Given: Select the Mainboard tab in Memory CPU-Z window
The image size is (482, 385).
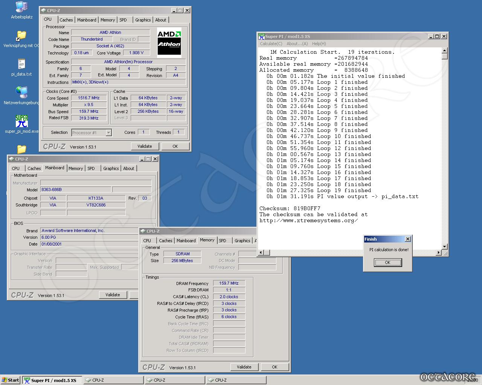Looking at the screenshot, I should coord(186,241).
